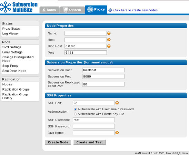Screen dimensions: 189x155
Task: Open SVN Settings in Node sidebar
Action: (12, 47)
